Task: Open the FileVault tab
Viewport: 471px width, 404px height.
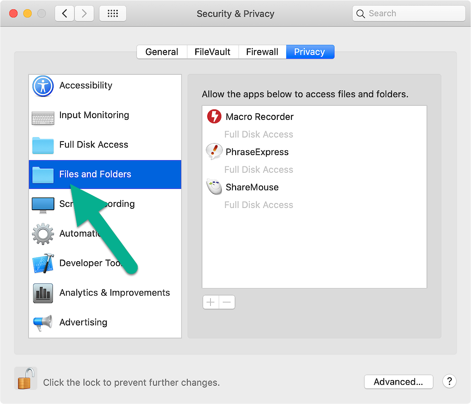Action: [x=212, y=52]
